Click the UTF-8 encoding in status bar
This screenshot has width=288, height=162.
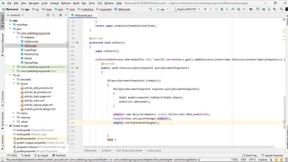pyautogui.click(x=252, y=160)
